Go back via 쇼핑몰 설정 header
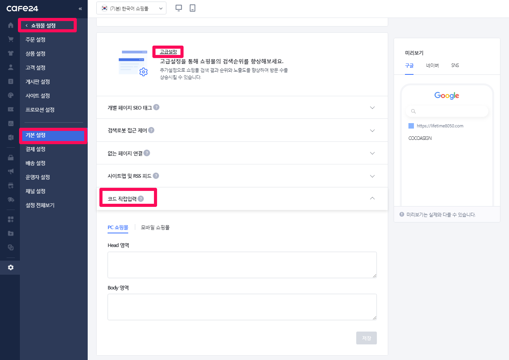 [x=41, y=25]
